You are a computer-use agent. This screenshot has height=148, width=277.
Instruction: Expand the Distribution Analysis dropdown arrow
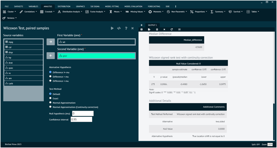[x=81, y=12]
